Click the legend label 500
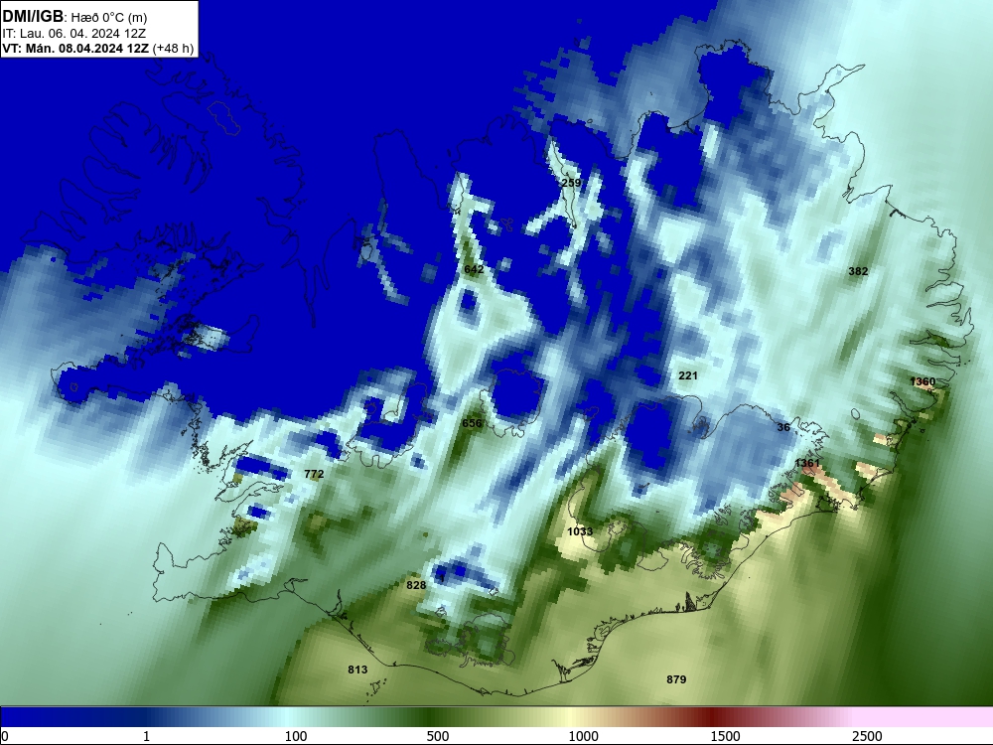 coord(438,736)
